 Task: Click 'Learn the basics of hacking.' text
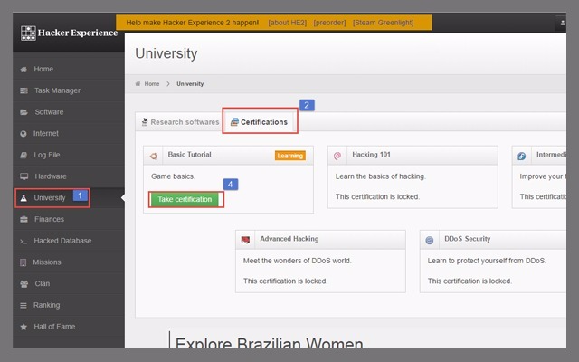tap(380, 176)
